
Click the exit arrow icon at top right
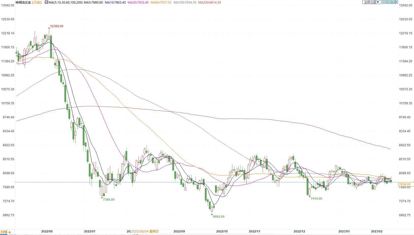[396, 2]
